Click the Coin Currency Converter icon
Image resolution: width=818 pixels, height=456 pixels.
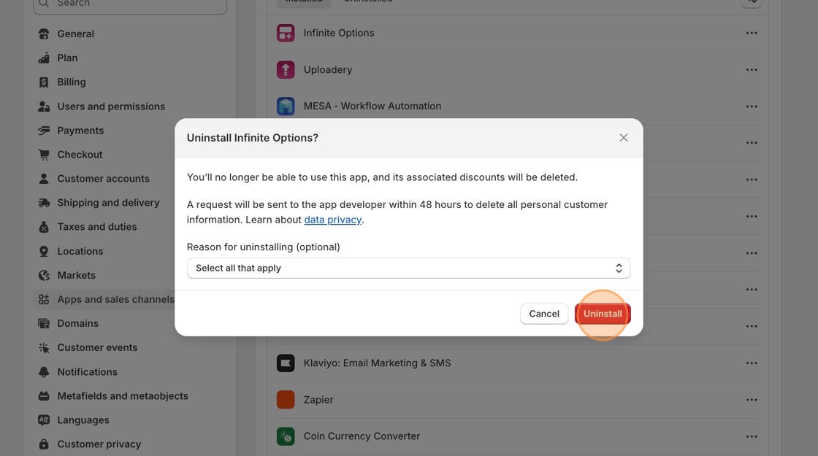coord(286,436)
